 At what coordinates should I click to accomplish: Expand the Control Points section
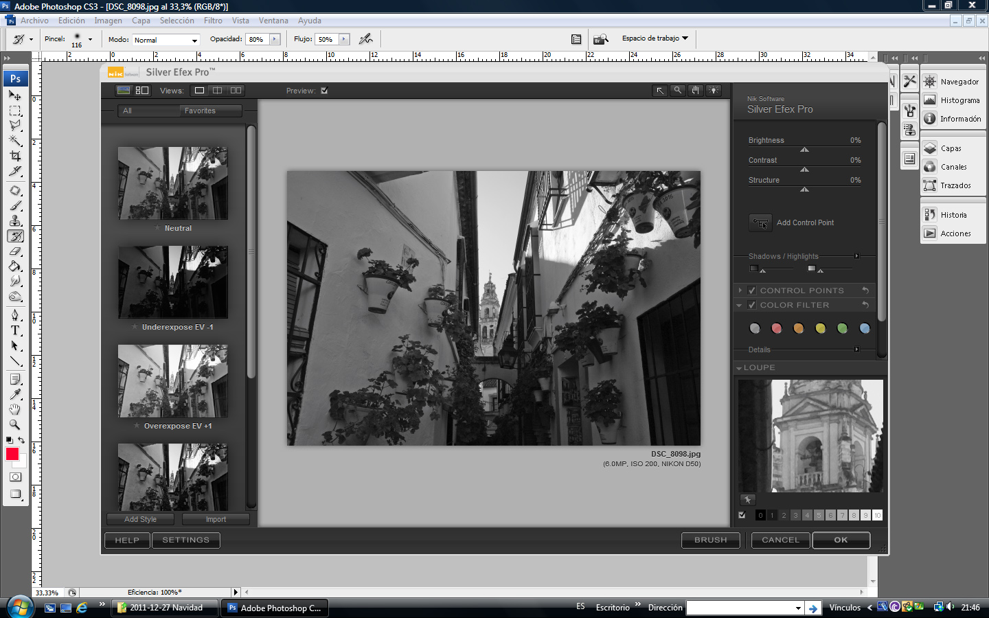click(x=740, y=290)
